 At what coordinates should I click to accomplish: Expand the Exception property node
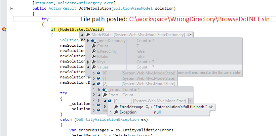(111, 112)
